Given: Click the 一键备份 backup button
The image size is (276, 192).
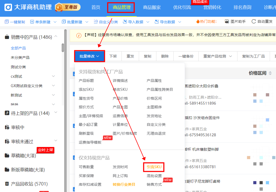Looking at the screenshot, I should pos(186,56).
